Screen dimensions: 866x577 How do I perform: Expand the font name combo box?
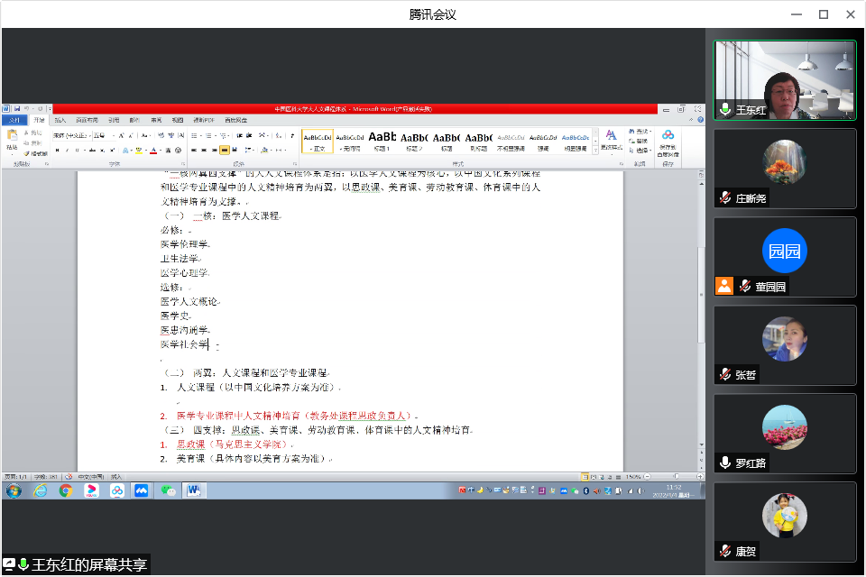pyautogui.click(x=72, y=134)
